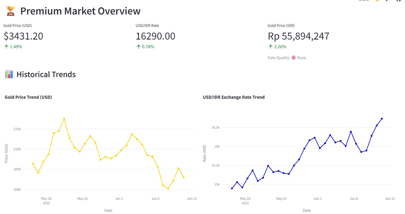Viewport: 405px width, 214px height.
Task: Click the USD/IDR Exchange Rate Trend chart title
Action: (x=234, y=97)
